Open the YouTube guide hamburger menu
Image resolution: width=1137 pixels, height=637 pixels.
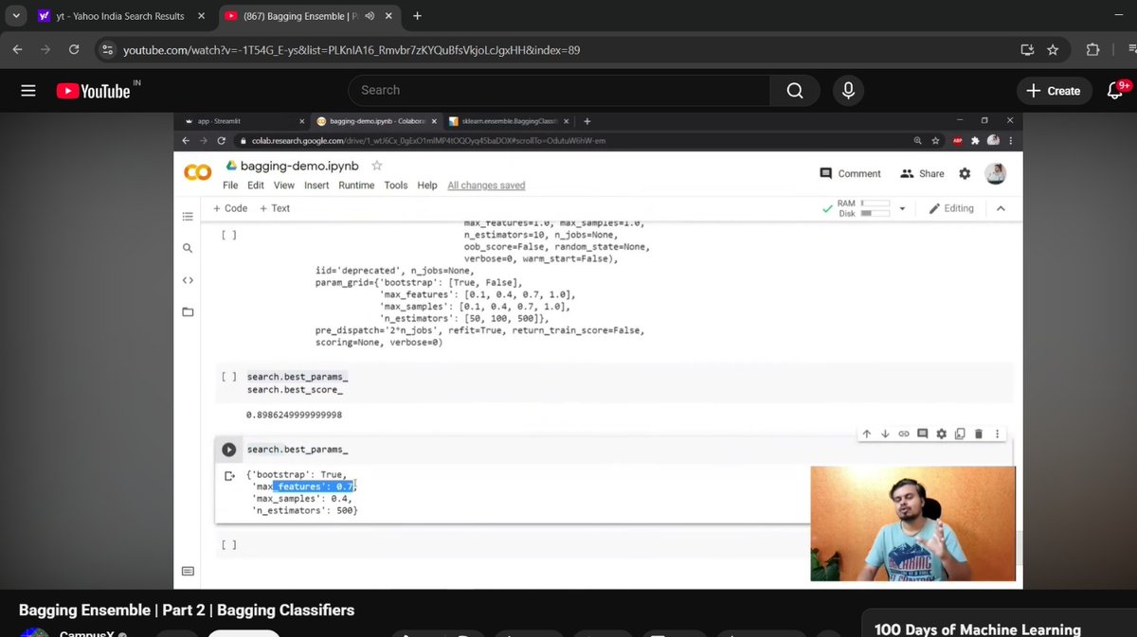(x=28, y=91)
